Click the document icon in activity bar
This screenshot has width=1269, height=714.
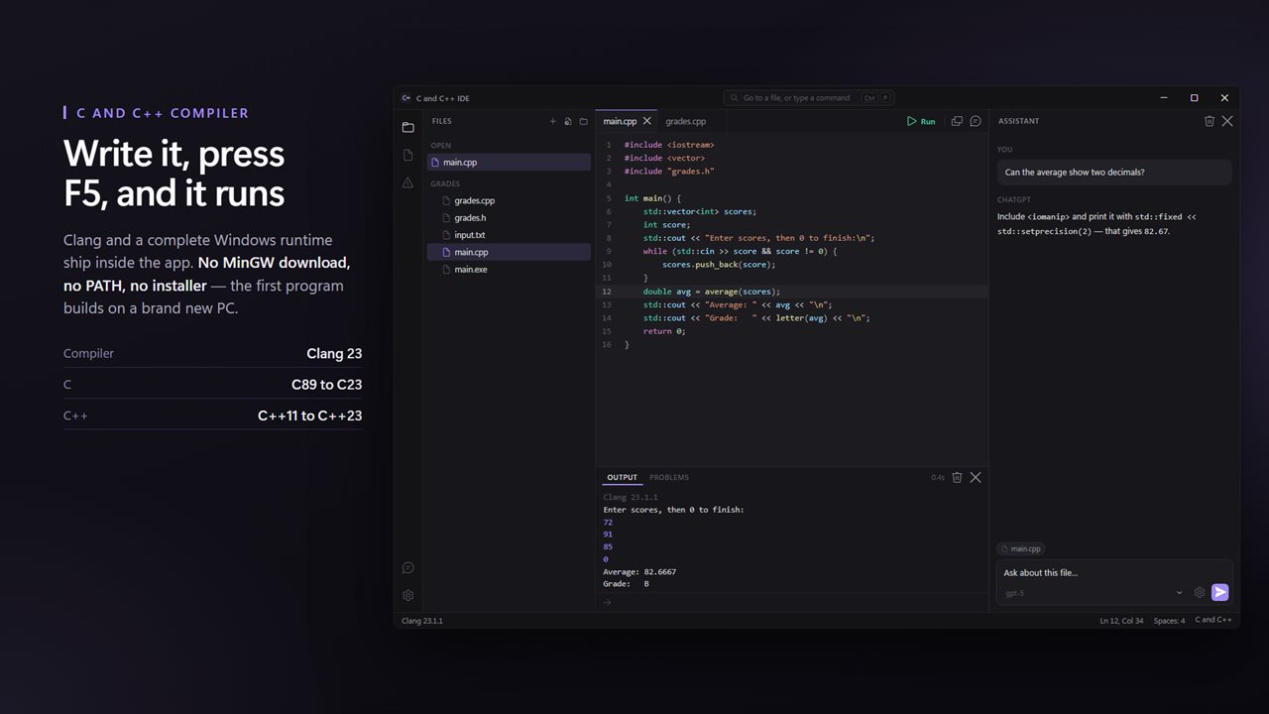[407, 156]
